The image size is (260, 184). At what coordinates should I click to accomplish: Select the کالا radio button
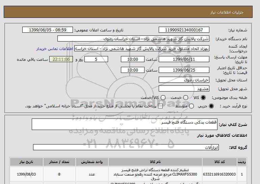click(203, 98)
